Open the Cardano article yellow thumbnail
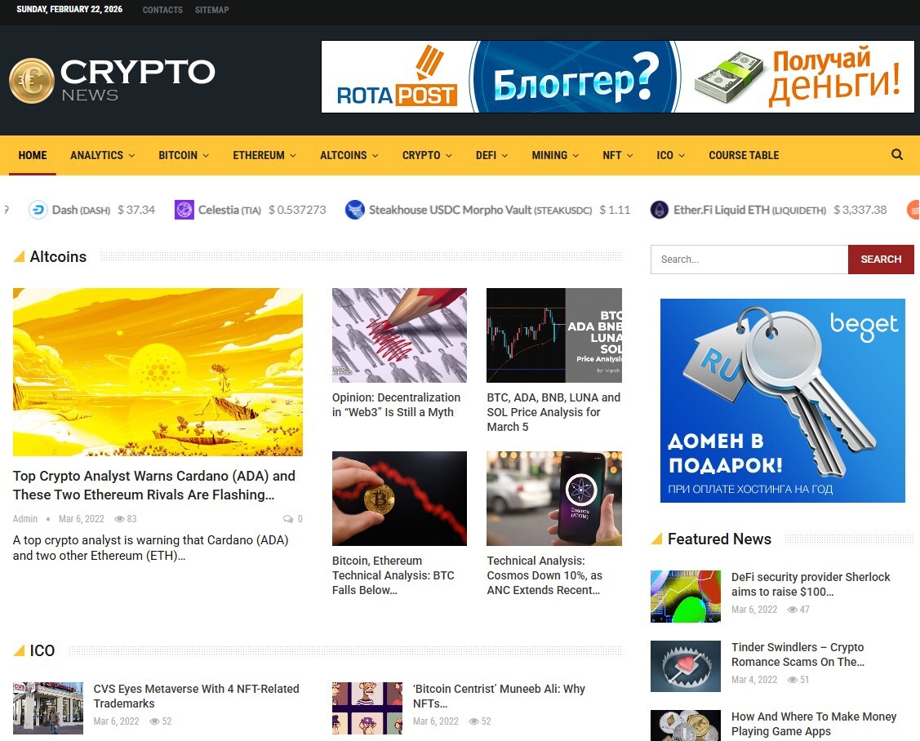 click(x=158, y=371)
